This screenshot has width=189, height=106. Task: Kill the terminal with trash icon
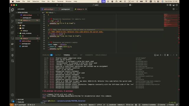[168, 55]
